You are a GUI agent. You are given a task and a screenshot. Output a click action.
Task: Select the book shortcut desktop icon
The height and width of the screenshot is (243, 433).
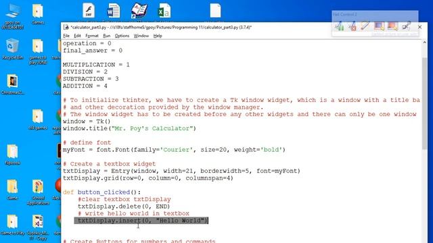(139, 11)
